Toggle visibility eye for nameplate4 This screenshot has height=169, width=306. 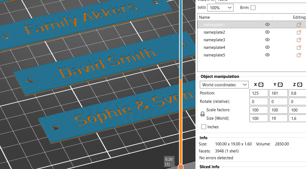[x=267, y=47]
